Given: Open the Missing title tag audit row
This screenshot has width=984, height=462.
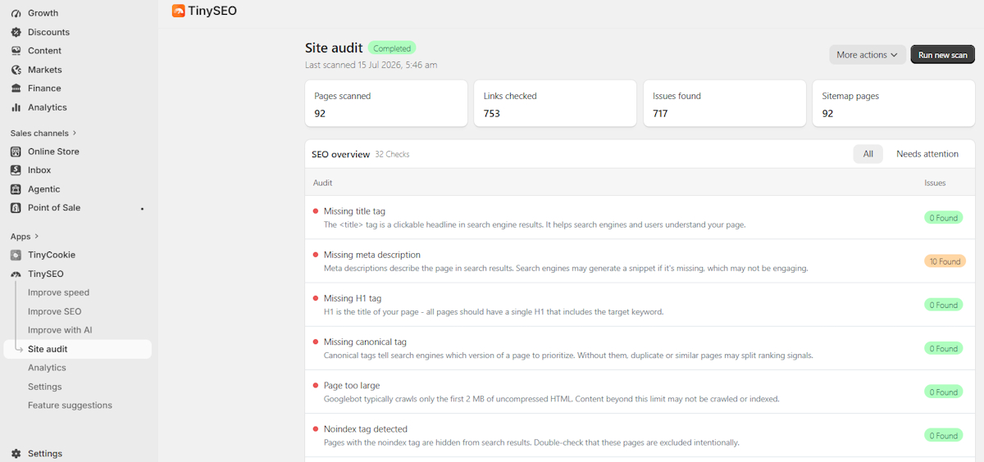Looking at the screenshot, I should [x=640, y=218].
